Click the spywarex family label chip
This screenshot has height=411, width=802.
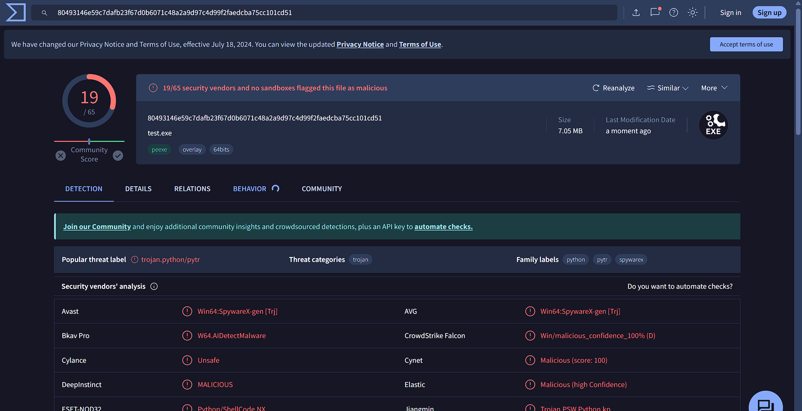click(x=631, y=259)
